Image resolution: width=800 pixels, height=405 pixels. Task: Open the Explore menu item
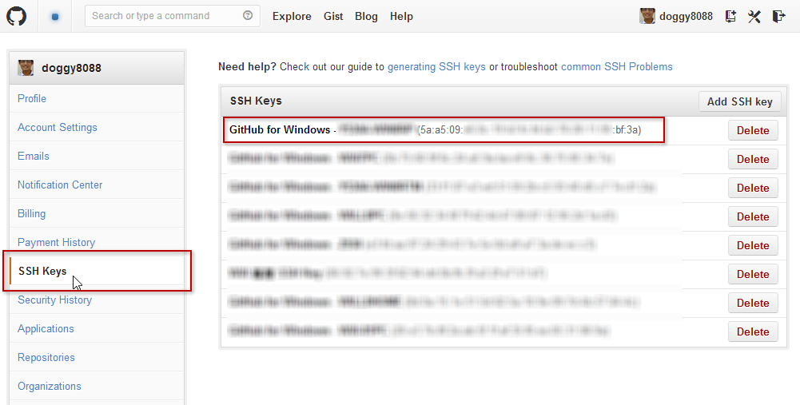pos(292,16)
